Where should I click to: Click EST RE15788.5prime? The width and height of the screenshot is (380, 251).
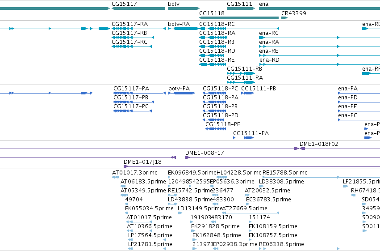point(285,173)
